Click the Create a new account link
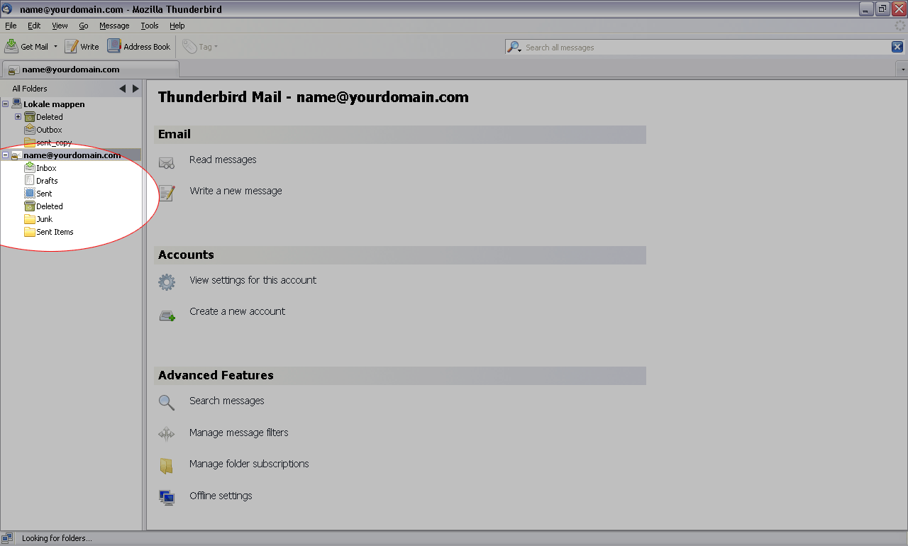The image size is (908, 546). pyautogui.click(x=237, y=311)
